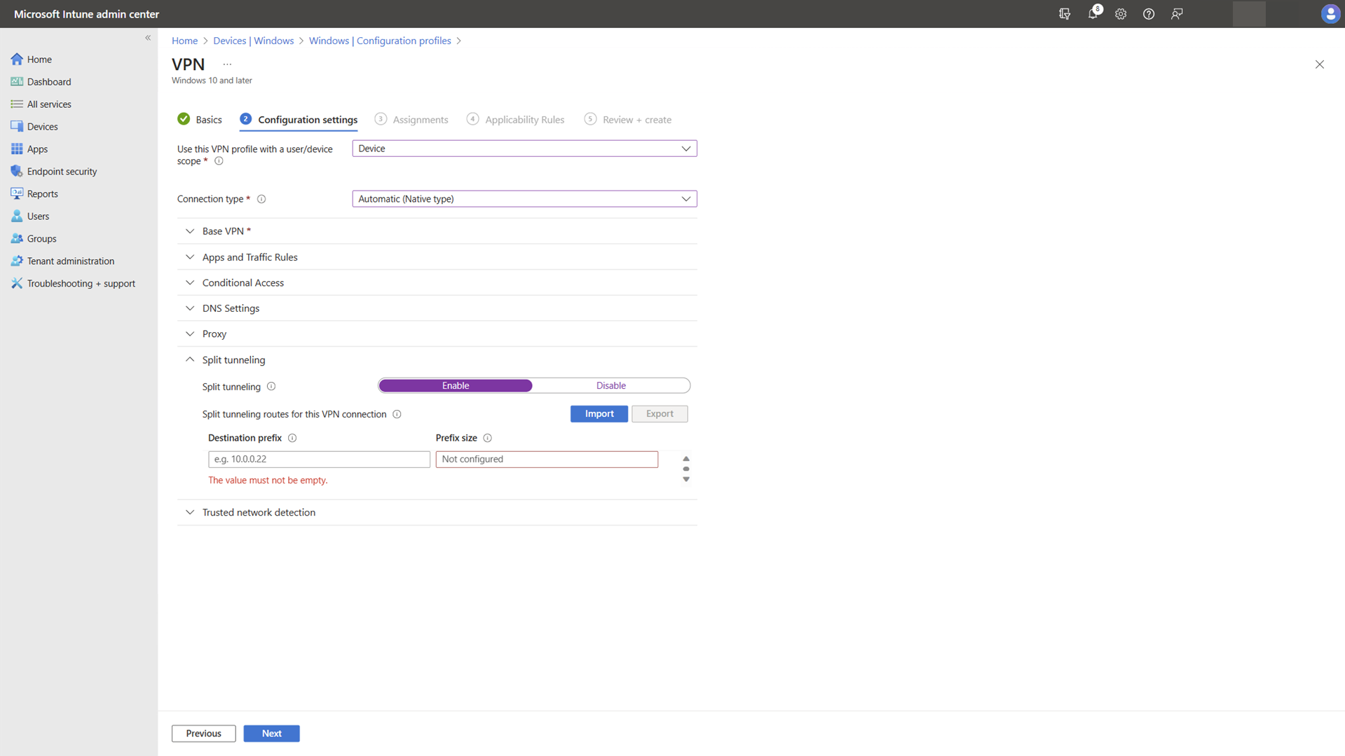Click the Endpoint security sidebar icon
The height and width of the screenshot is (756, 1345).
click(x=17, y=172)
